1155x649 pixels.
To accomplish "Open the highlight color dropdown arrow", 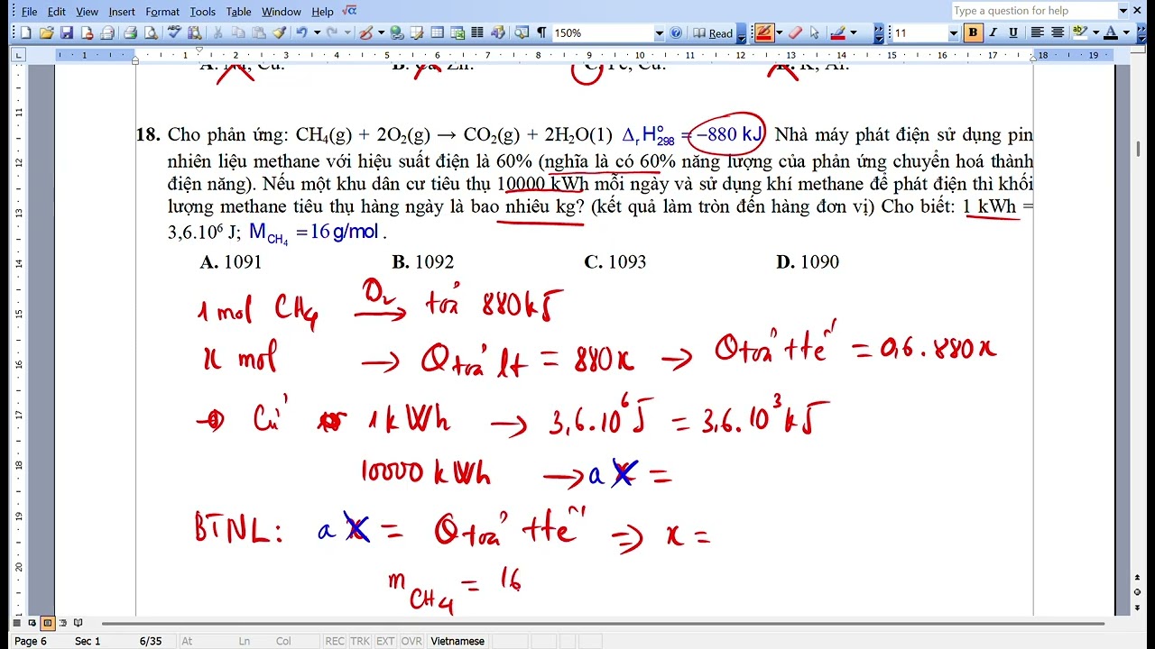I will [1095, 33].
